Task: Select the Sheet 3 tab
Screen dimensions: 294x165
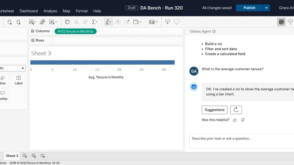Action: 12,156
